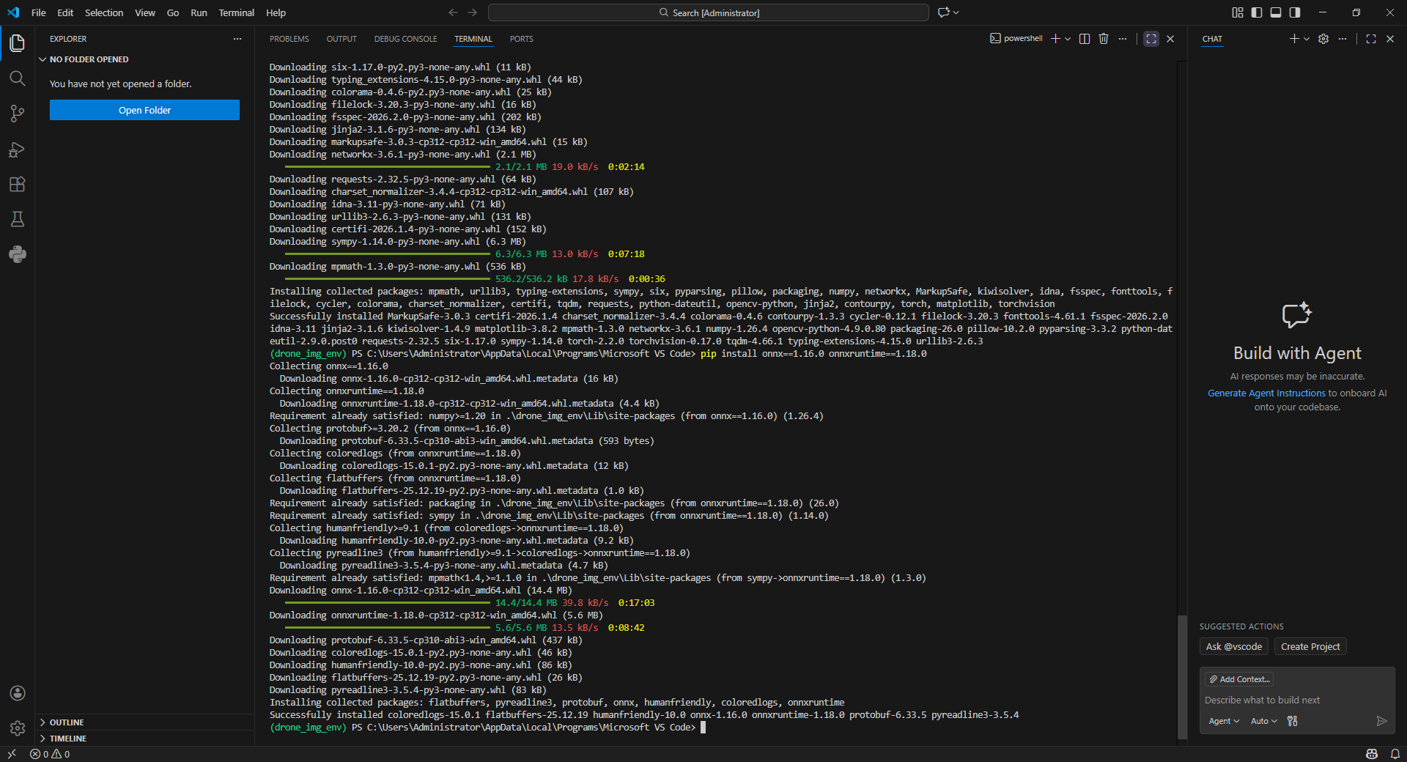Viewport: 1407px width, 762px height.
Task: Open the File menu
Action: coord(39,12)
